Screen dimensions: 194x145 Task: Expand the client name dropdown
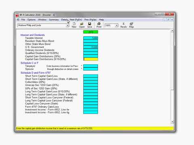67,25
